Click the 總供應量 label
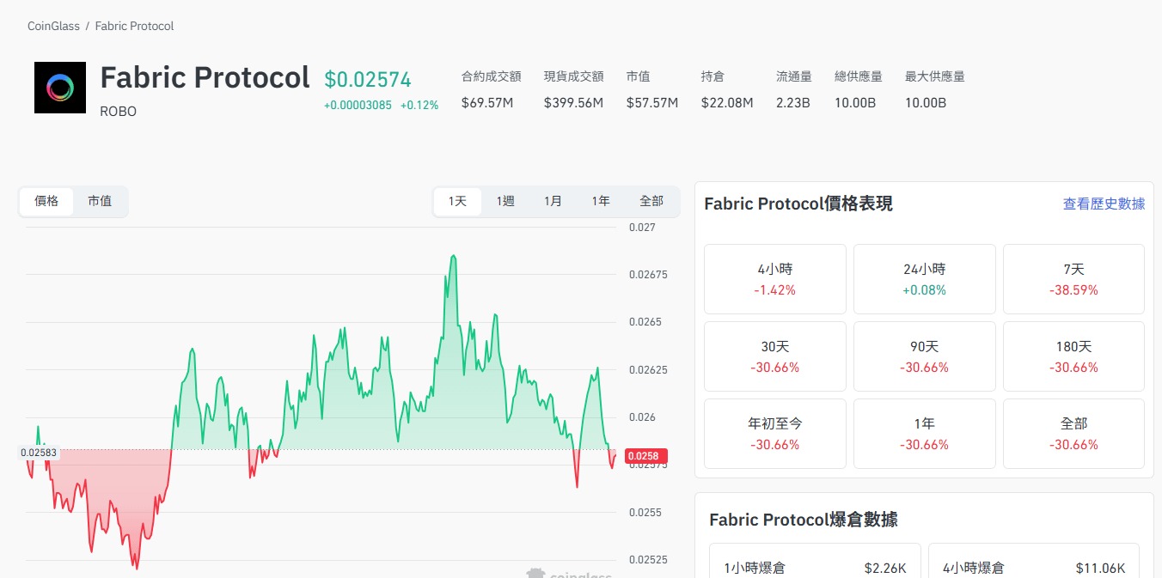Viewport: 1162px width, 578px height. (859, 76)
